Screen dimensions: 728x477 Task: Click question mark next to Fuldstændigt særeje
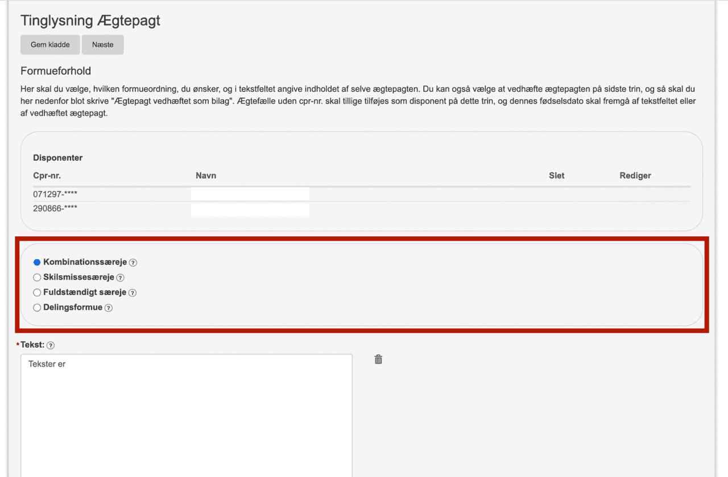click(x=133, y=293)
